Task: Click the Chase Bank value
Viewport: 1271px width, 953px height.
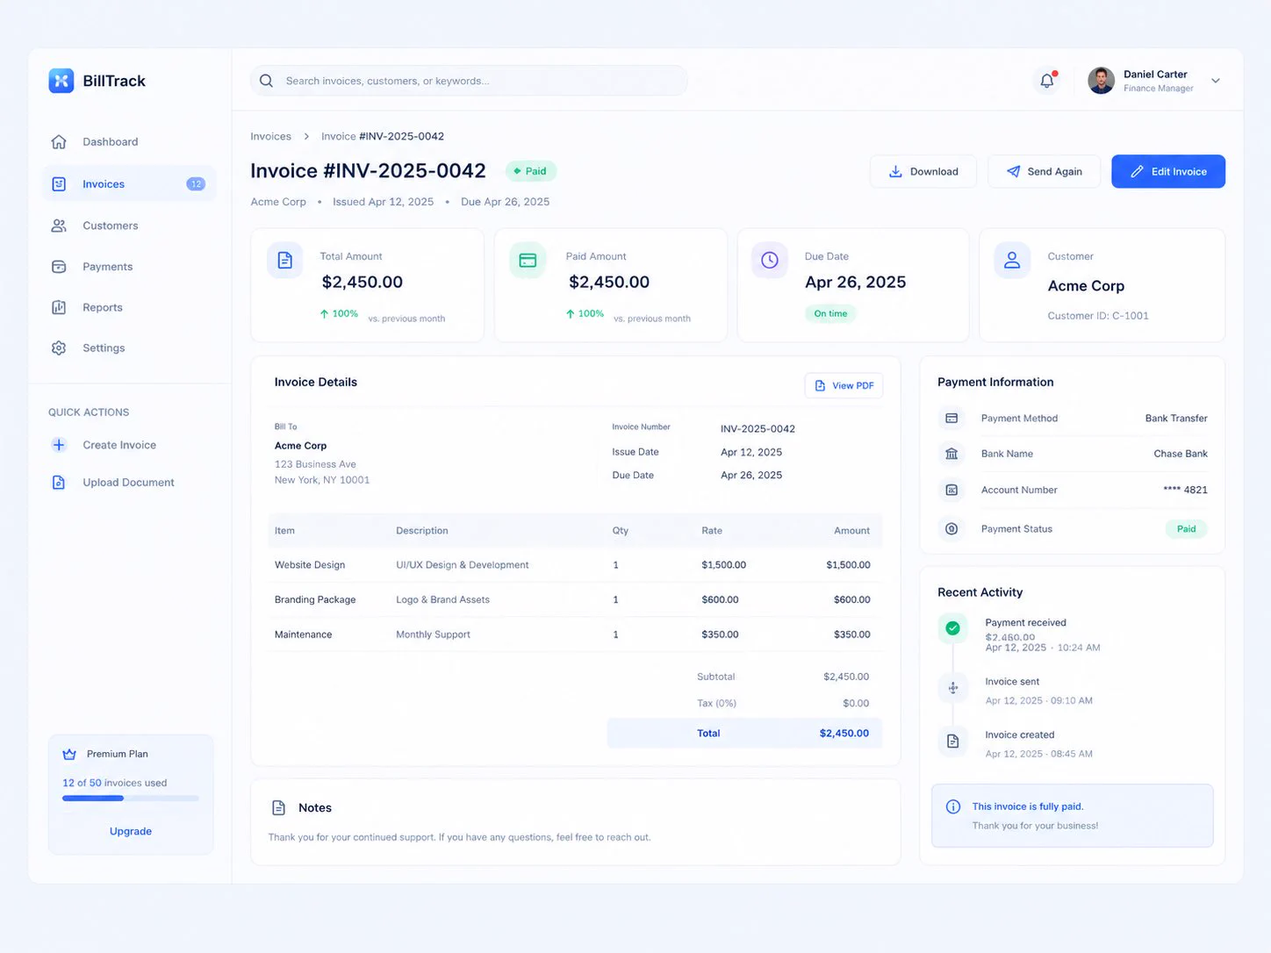Action: coord(1181,454)
